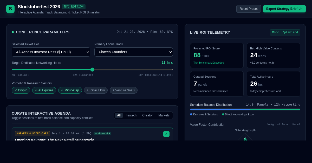Screen dimensions: 312x163
Task: Click the Keynotes & Sessions legend item
Action: pyautogui.click(x=204, y=114)
